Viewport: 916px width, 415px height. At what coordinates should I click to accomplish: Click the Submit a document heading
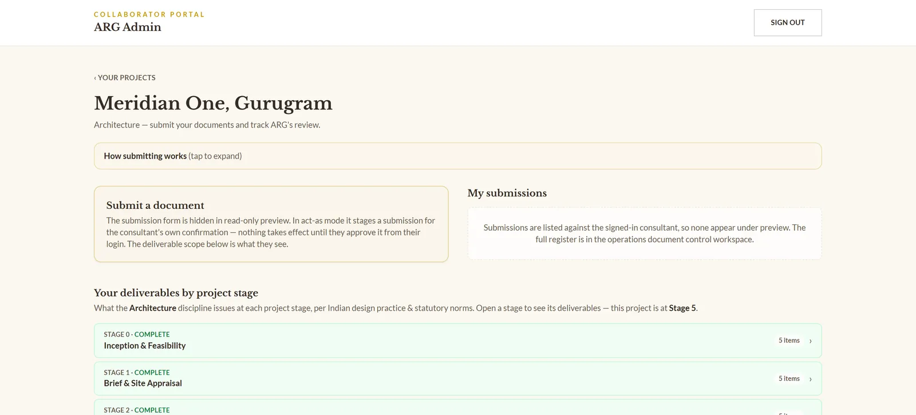pos(155,205)
